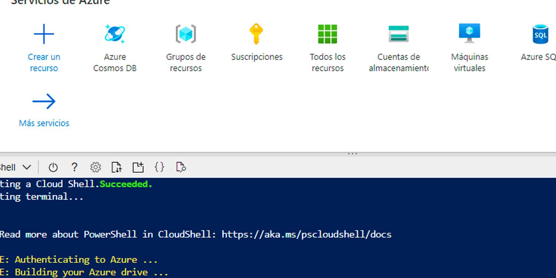Open the PowerShell CloudShell docs URL
The image size is (556, 278).
[306, 234]
